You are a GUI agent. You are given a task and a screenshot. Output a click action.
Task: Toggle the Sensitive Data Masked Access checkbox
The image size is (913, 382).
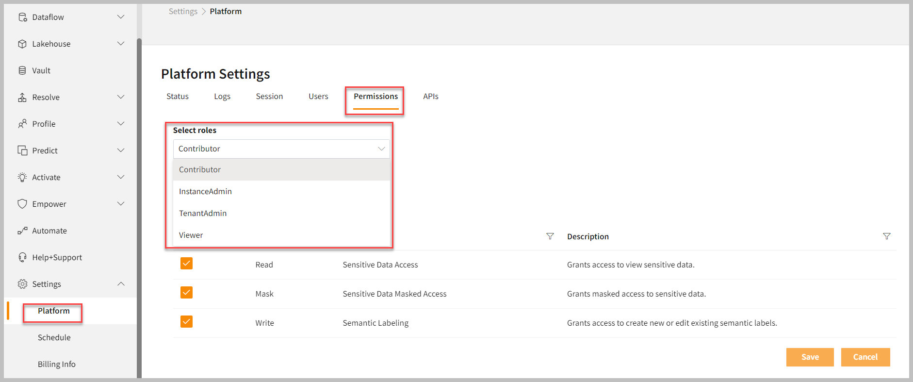[x=186, y=293]
